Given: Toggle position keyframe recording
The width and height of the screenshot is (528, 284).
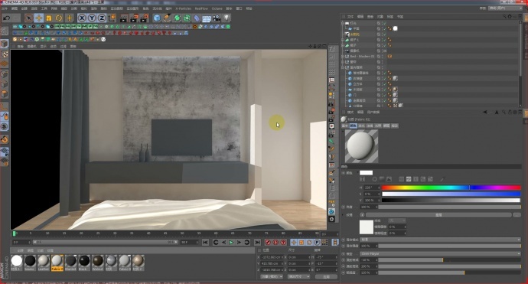Looking at the screenshot, I should (x=294, y=242).
